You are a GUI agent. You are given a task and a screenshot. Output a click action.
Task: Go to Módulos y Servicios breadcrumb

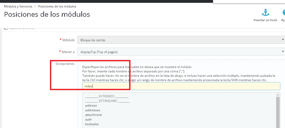coord(18,6)
